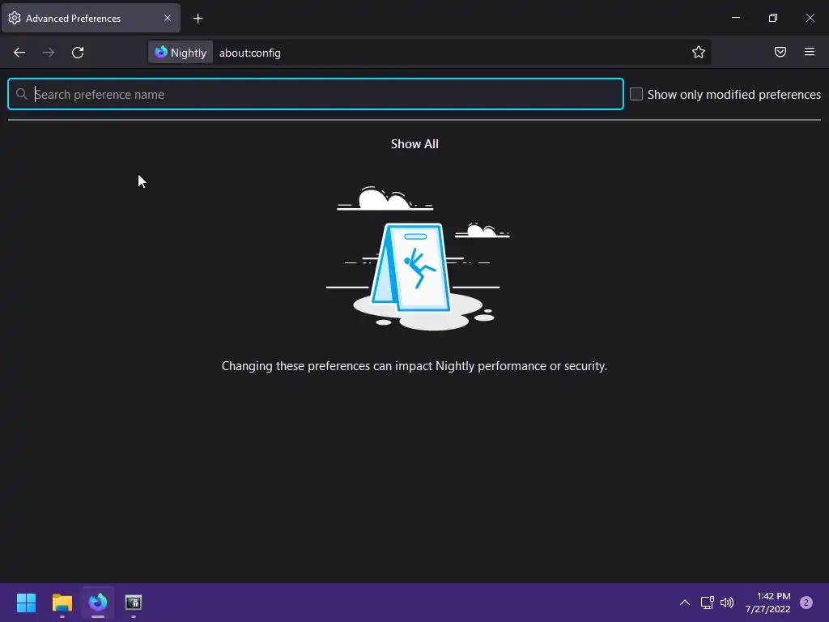Screen dimensions: 829x622
Task: Open File Explorer from the taskbar
Action: (x=62, y=603)
